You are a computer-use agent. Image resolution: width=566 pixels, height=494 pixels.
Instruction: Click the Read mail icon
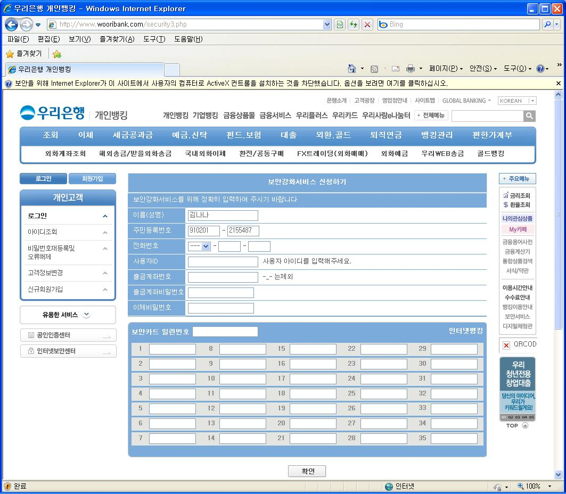click(396, 69)
